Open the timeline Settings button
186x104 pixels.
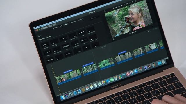pyautogui.click(x=155, y=29)
